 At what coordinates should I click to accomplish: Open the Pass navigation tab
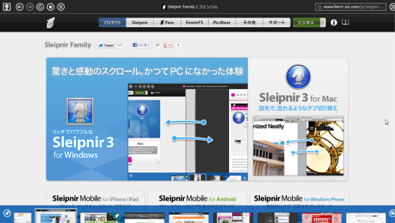(167, 22)
